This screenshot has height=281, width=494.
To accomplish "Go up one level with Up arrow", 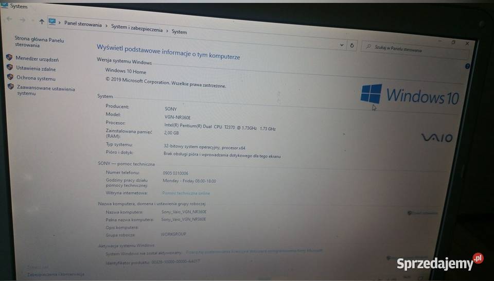I will tap(42, 22).
